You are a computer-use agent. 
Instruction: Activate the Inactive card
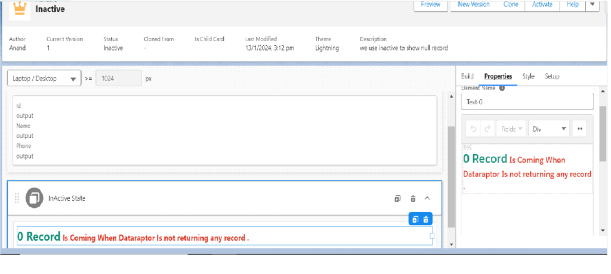pyautogui.click(x=542, y=5)
